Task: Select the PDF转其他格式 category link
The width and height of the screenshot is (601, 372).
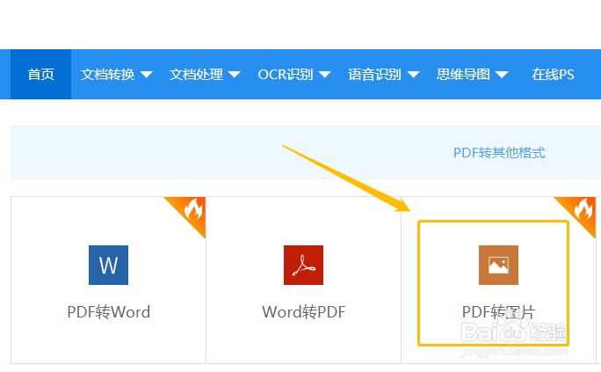Action: pyautogui.click(x=499, y=153)
